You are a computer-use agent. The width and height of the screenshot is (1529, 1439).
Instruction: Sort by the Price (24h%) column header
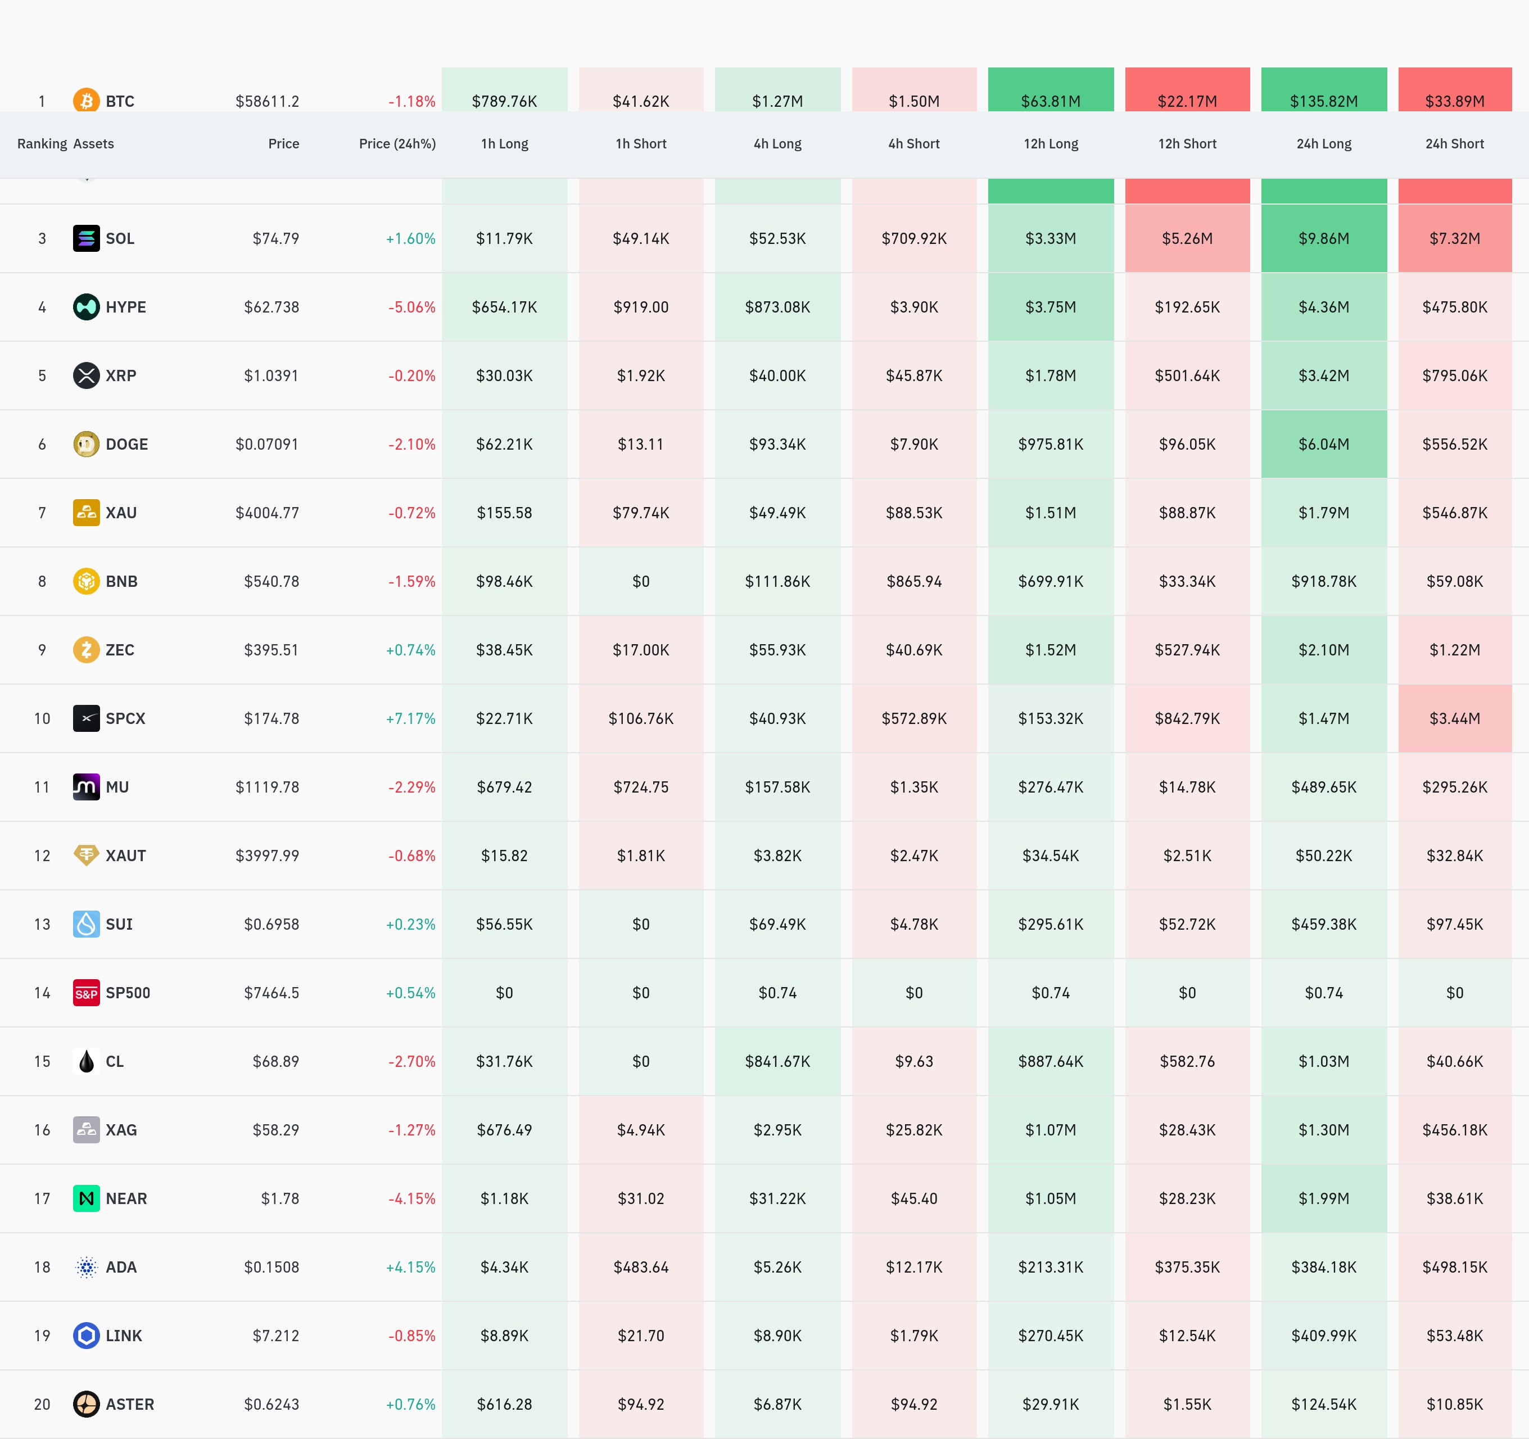(397, 144)
